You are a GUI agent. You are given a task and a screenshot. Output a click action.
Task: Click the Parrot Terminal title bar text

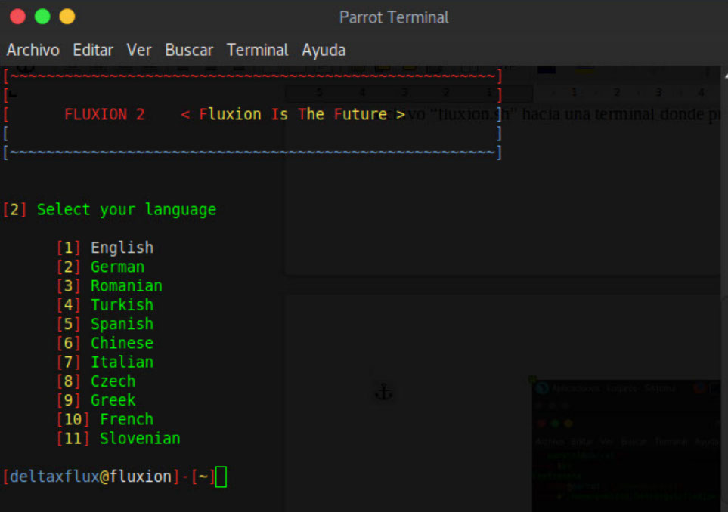(x=394, y=17)
